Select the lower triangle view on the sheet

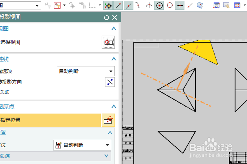click(x=177, y=142)
